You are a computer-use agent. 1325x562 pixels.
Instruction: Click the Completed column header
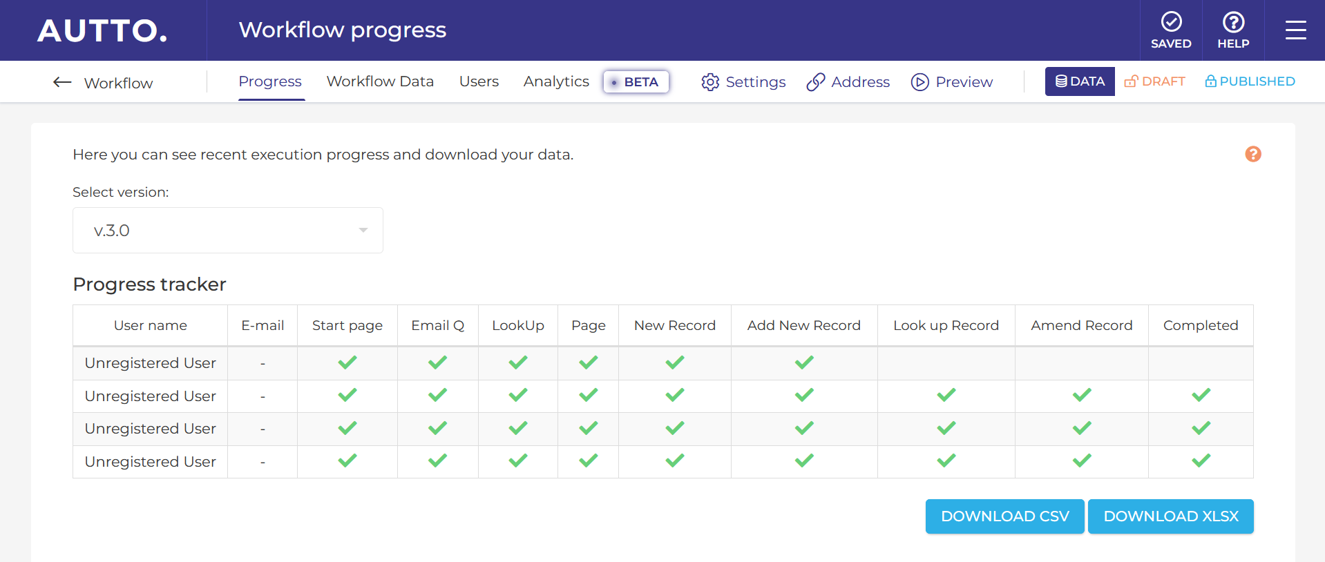[1200, 325]
